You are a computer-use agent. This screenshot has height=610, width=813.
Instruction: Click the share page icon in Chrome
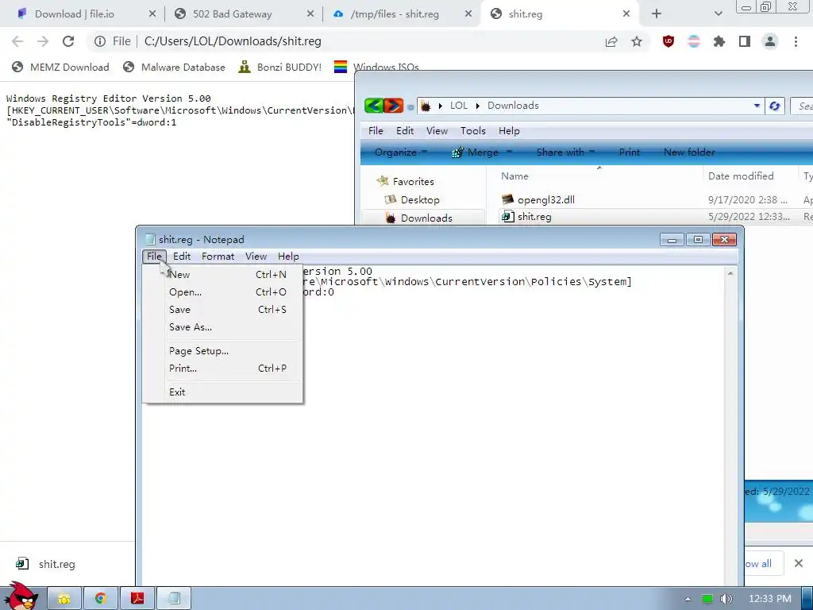click(x=611, y=41)
